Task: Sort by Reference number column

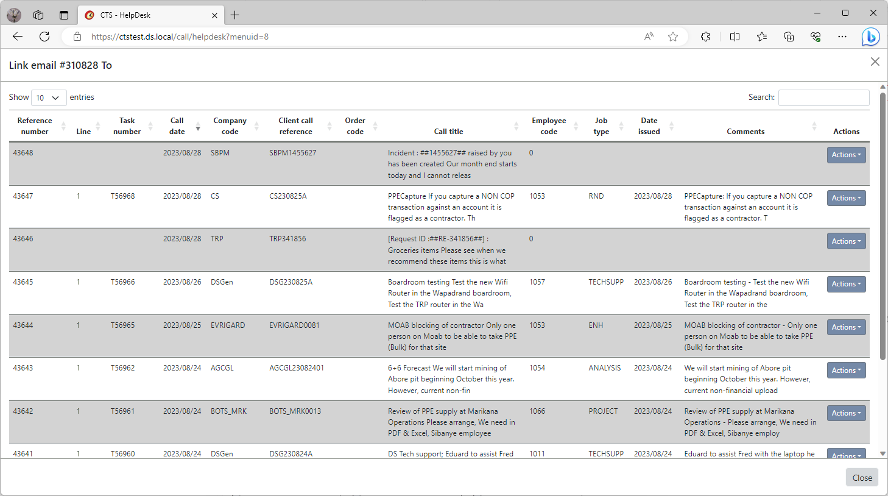Action: coord(39,126)
